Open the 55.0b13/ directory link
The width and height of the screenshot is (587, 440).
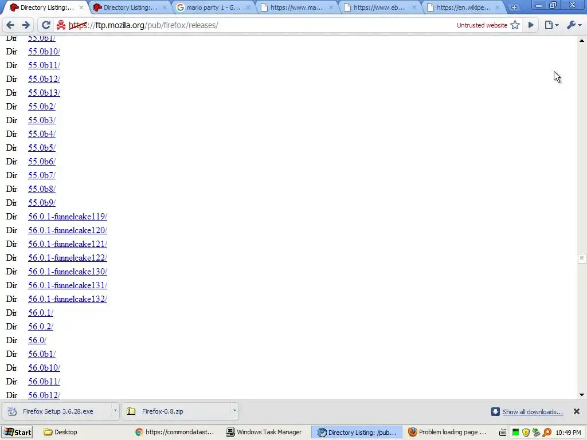[x=44, y=92]
